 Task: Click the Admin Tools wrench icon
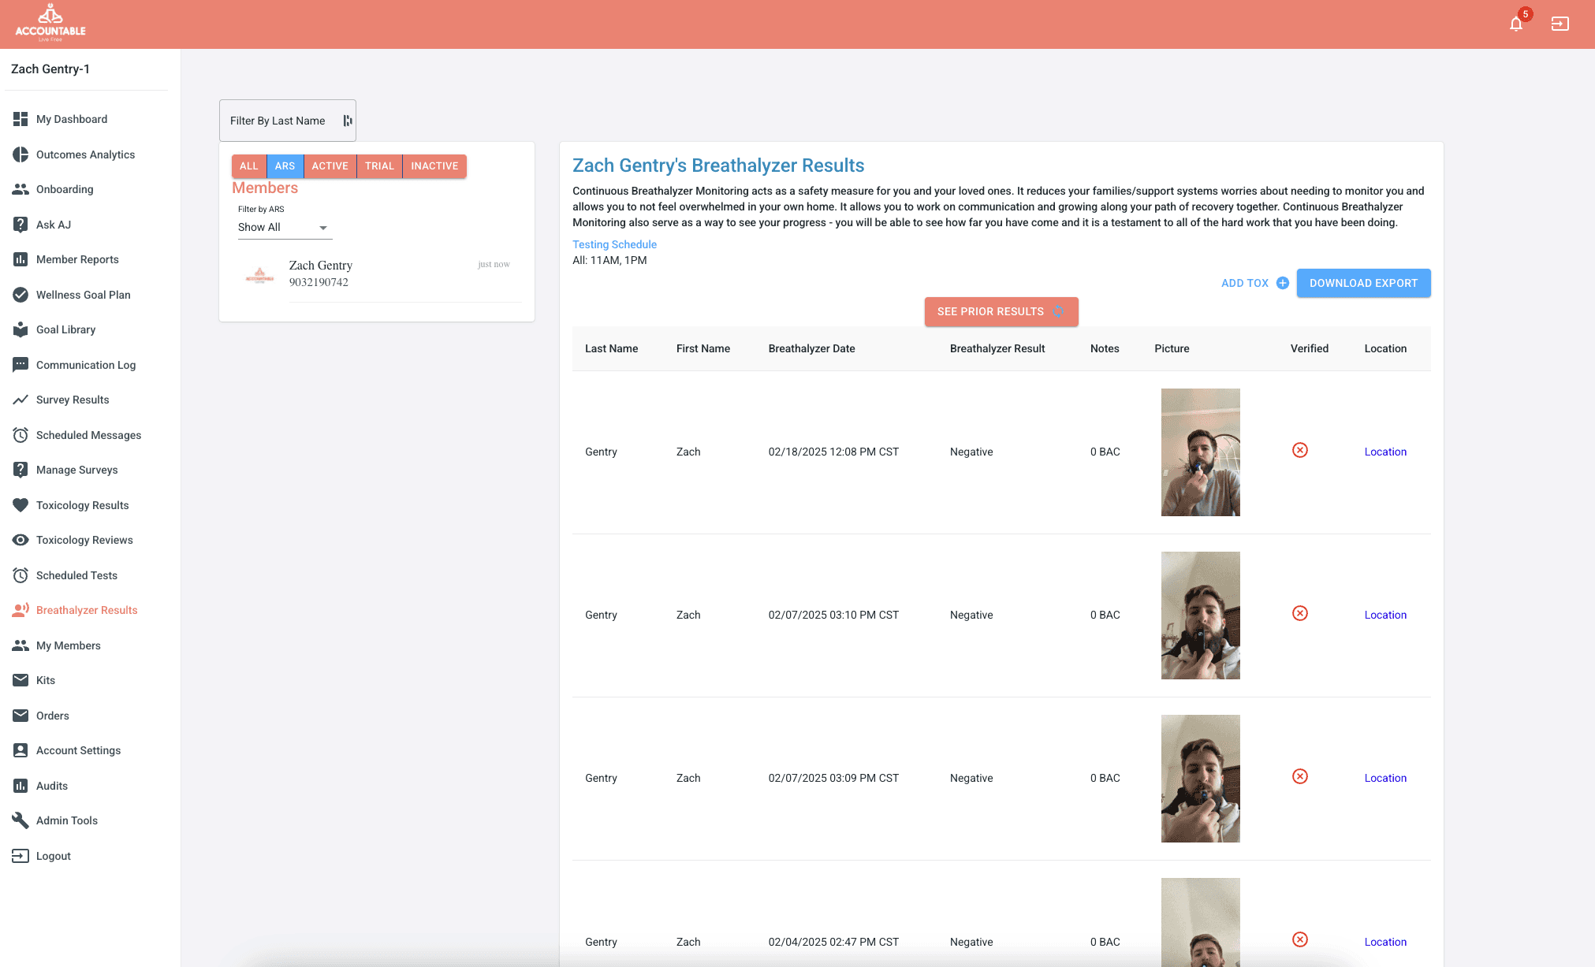(x=20, y=820)
